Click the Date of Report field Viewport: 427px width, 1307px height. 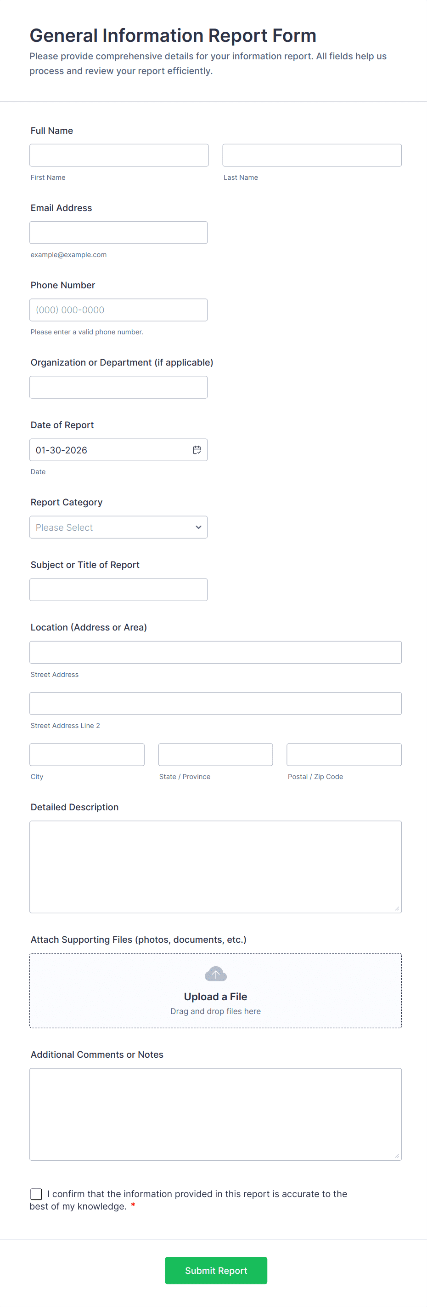(x=109, y=450)
